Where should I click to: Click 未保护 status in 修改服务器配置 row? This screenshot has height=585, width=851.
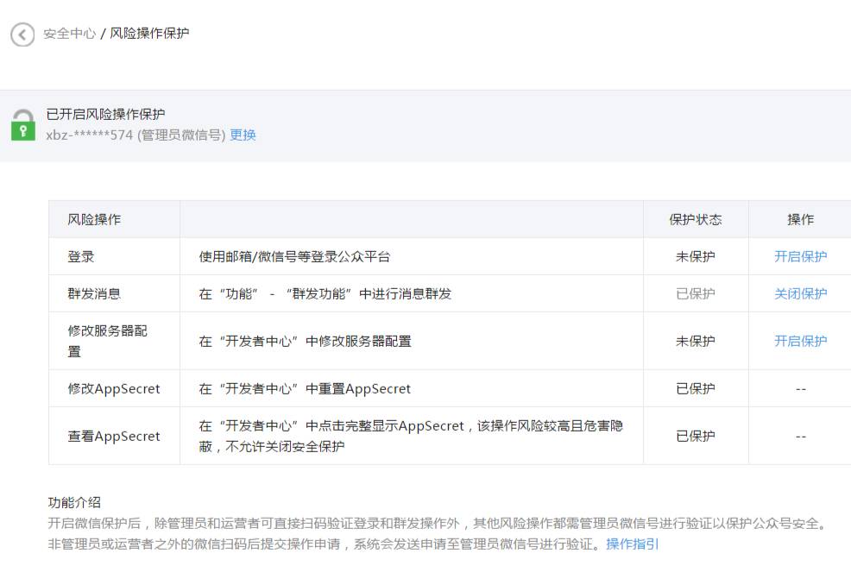696,342
